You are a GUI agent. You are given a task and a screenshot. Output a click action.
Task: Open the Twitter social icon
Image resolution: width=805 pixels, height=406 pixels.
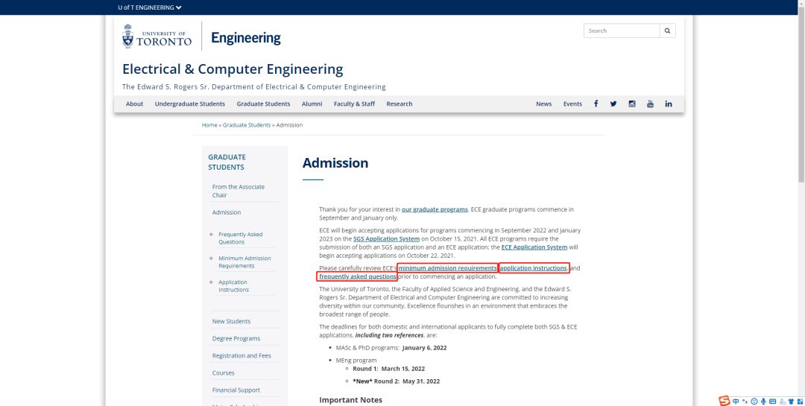coord(613,104)
